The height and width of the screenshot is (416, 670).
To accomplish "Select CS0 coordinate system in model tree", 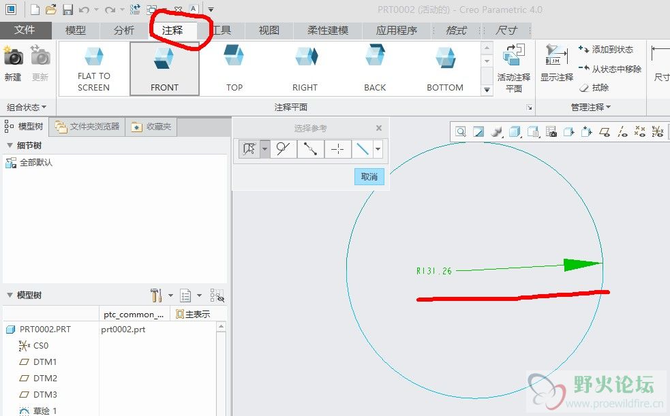I will 34,346.
